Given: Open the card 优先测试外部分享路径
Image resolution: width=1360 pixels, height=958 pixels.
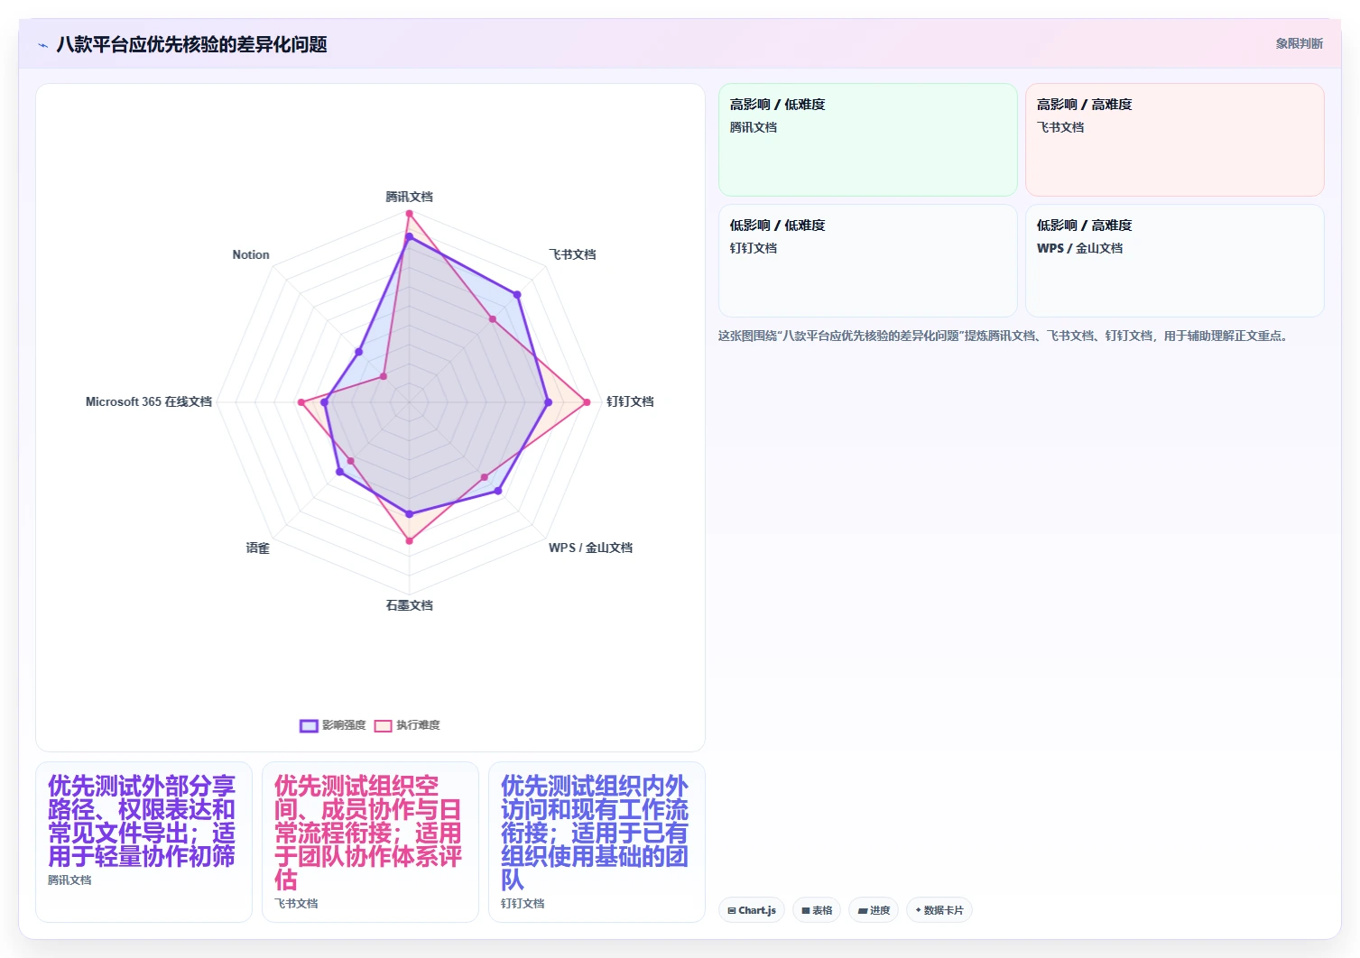Looking at the screenshot, I should click(x=143, y=842).
